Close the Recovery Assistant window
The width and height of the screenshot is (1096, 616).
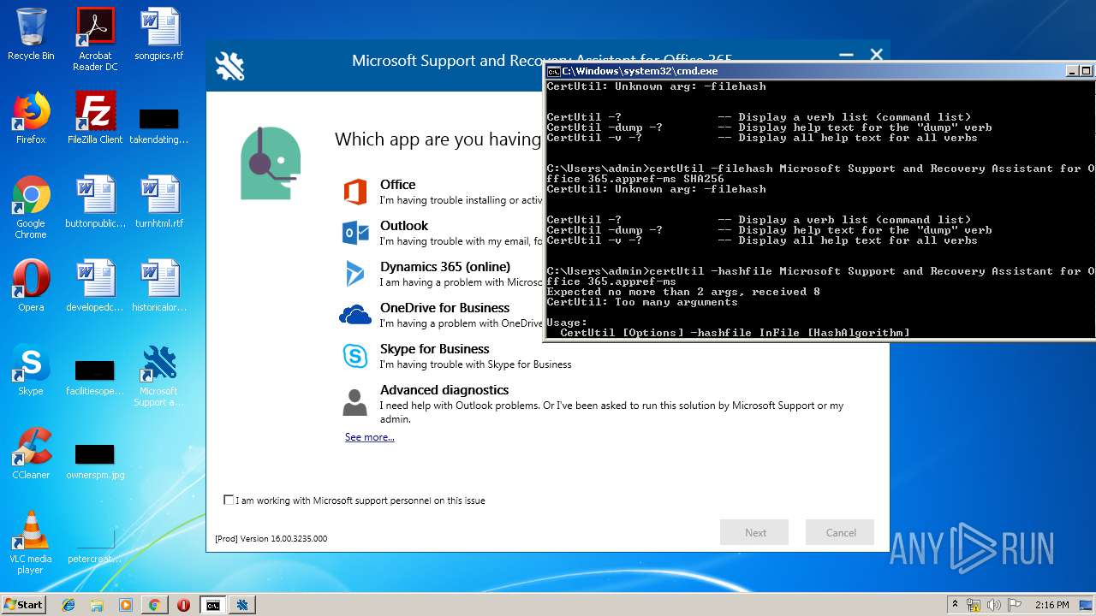(876, 55)
